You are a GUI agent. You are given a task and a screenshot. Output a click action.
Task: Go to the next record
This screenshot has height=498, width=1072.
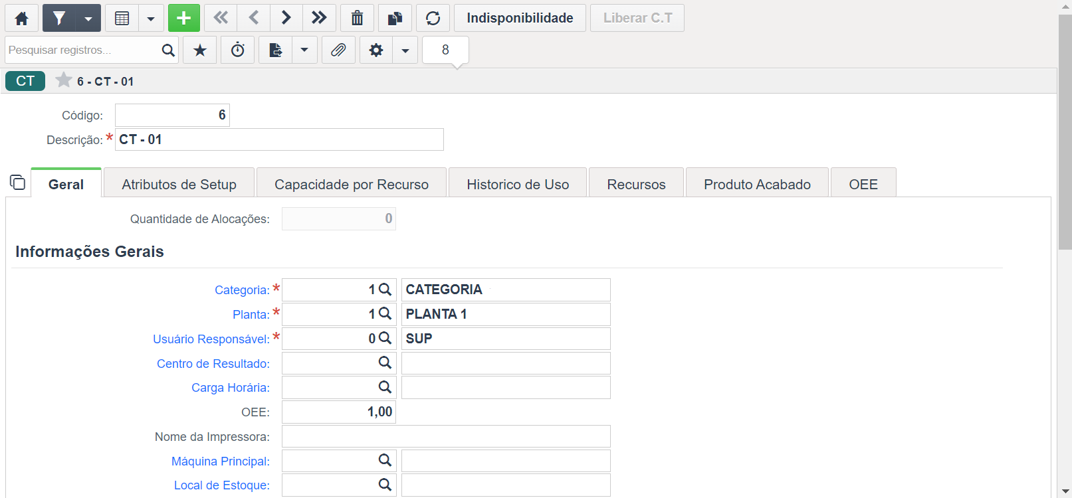(x=286, y=18)
